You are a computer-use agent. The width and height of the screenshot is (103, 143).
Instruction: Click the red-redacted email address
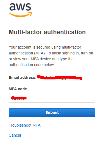[59, 77]
